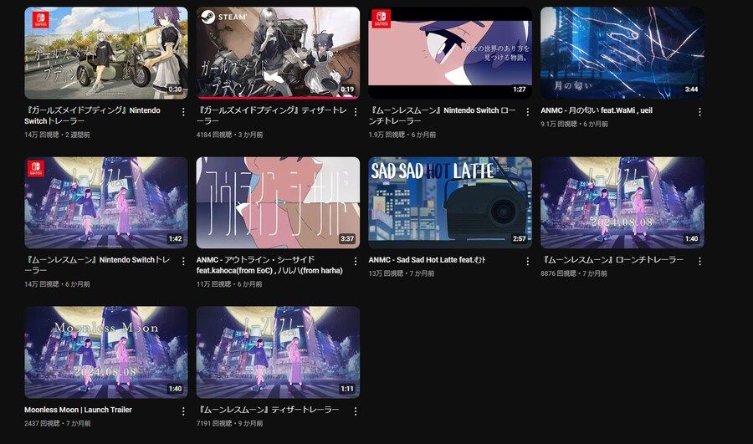The width and height of the screenshot is (753, 444).
Task: Click the text 14万 回視聴・2 週間前
Action: coord(57,135)
